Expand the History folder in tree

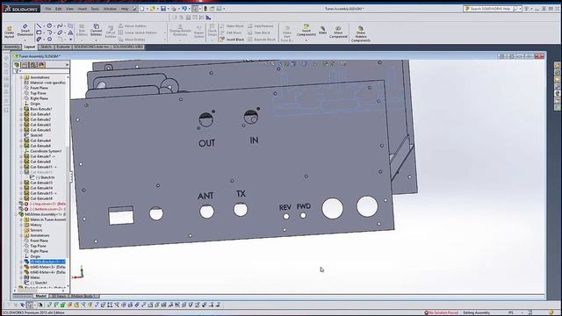[21, 225]
